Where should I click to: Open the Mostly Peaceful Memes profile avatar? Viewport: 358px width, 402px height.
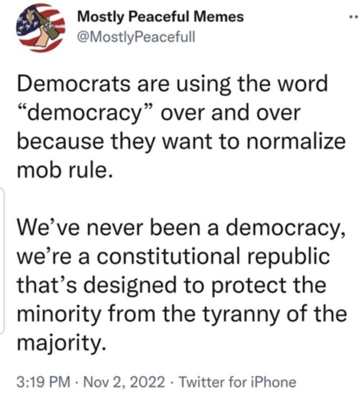click(x=40, y=27)
